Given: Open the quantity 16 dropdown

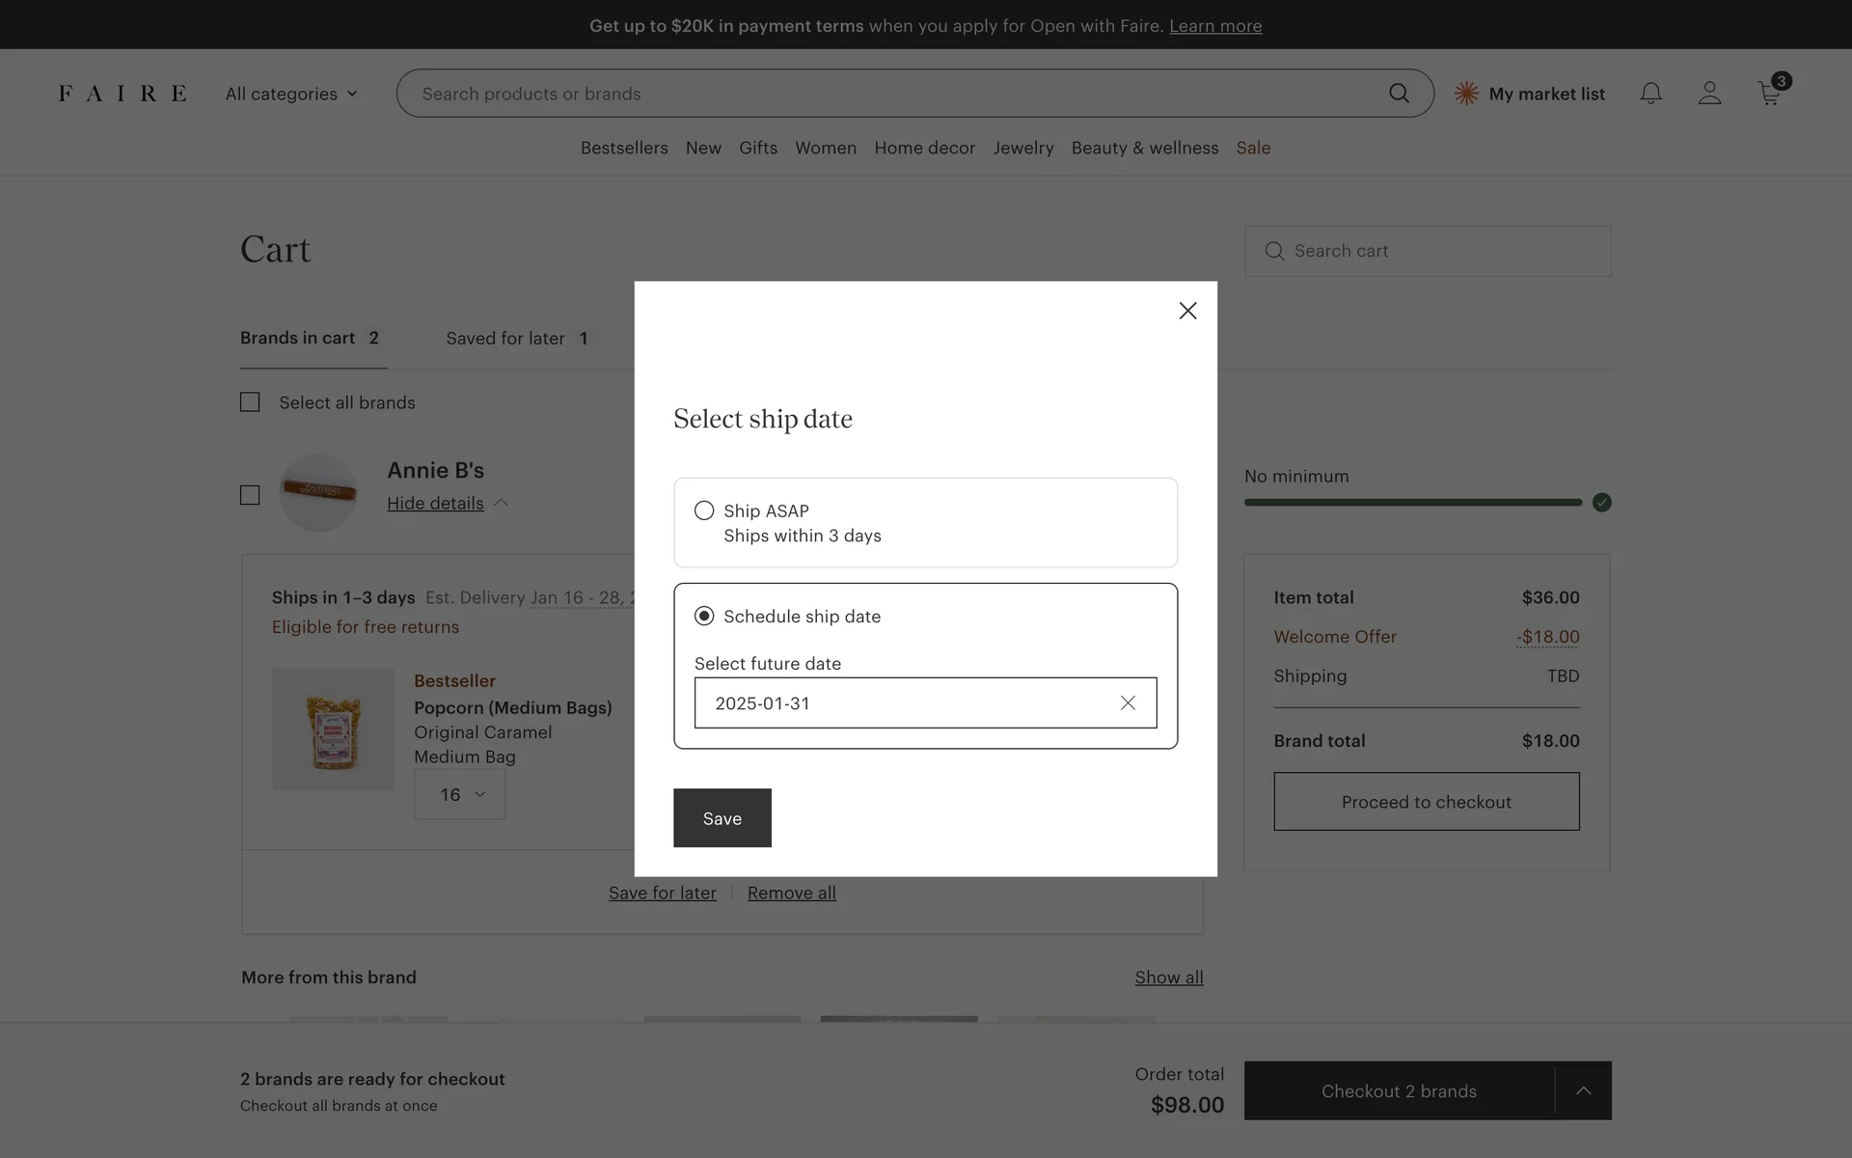Looking at the screenshot, I should click(x=460, y=794).
